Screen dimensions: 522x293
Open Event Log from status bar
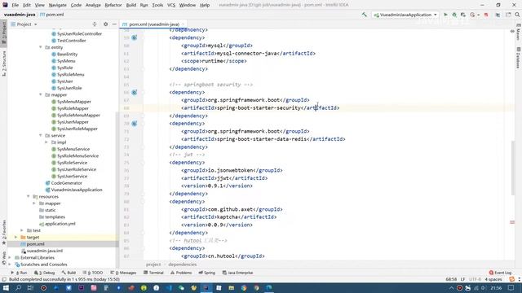click(x=500, y=273)
